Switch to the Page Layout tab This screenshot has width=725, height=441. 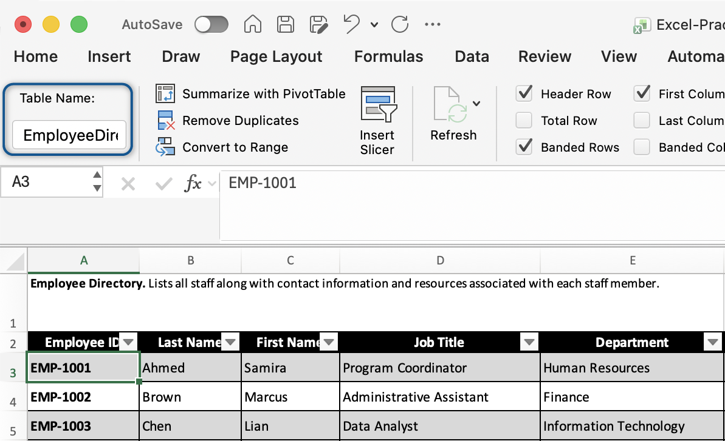(276, 56)
